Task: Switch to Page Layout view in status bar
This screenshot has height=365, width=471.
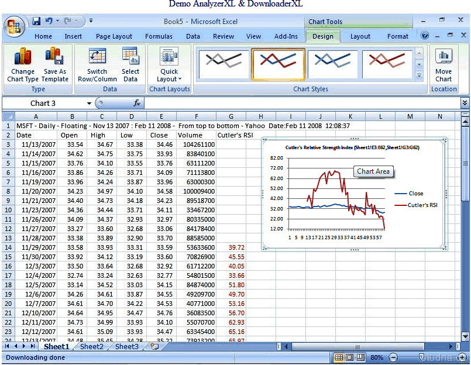Action: tap(350, 357)
